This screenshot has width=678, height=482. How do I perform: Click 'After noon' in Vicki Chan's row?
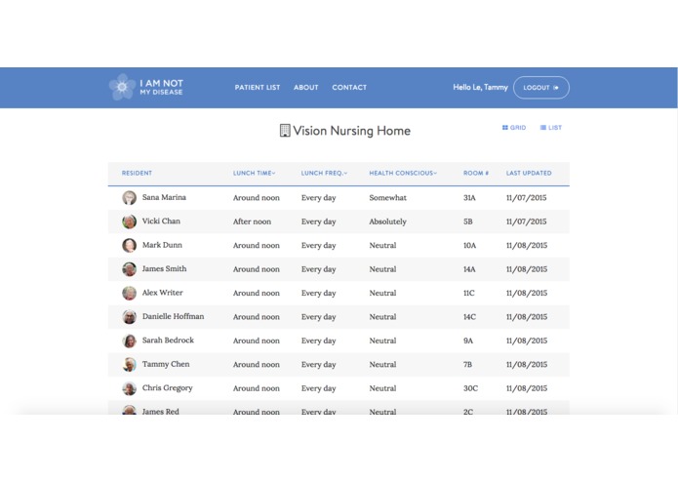(x=252, y=221)
